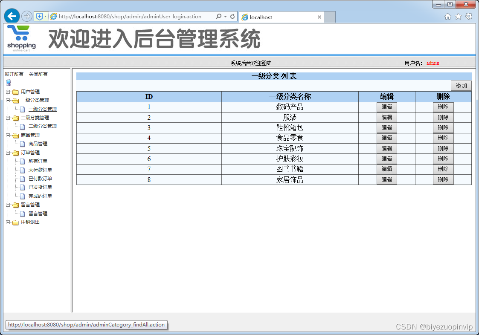
Task: Delete the 家居饰品 category
Action: click(x=443, y=179)
